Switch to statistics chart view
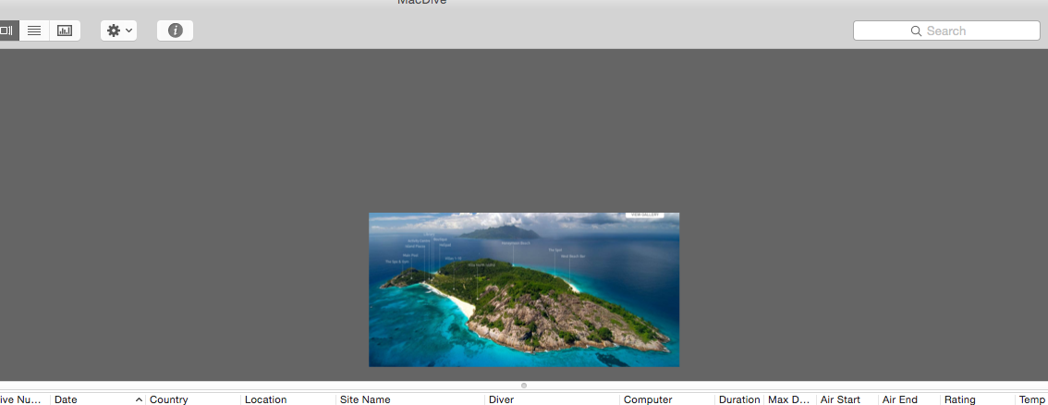 [65, 31]
